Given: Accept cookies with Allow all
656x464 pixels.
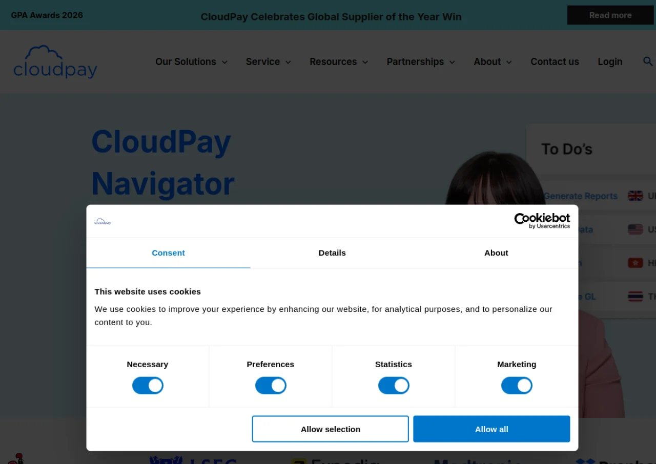Looking at the screenshot, I should point(491,429).
